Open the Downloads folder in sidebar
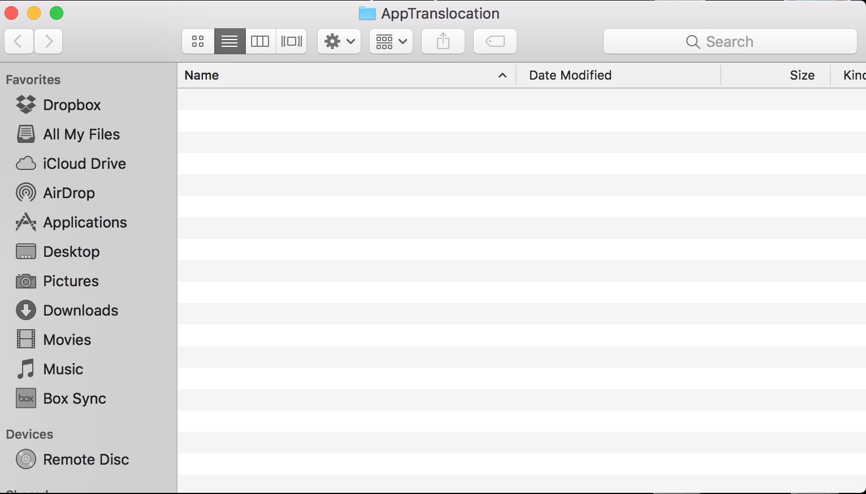The width and height of the screenshot is (866, 494). 80,311
